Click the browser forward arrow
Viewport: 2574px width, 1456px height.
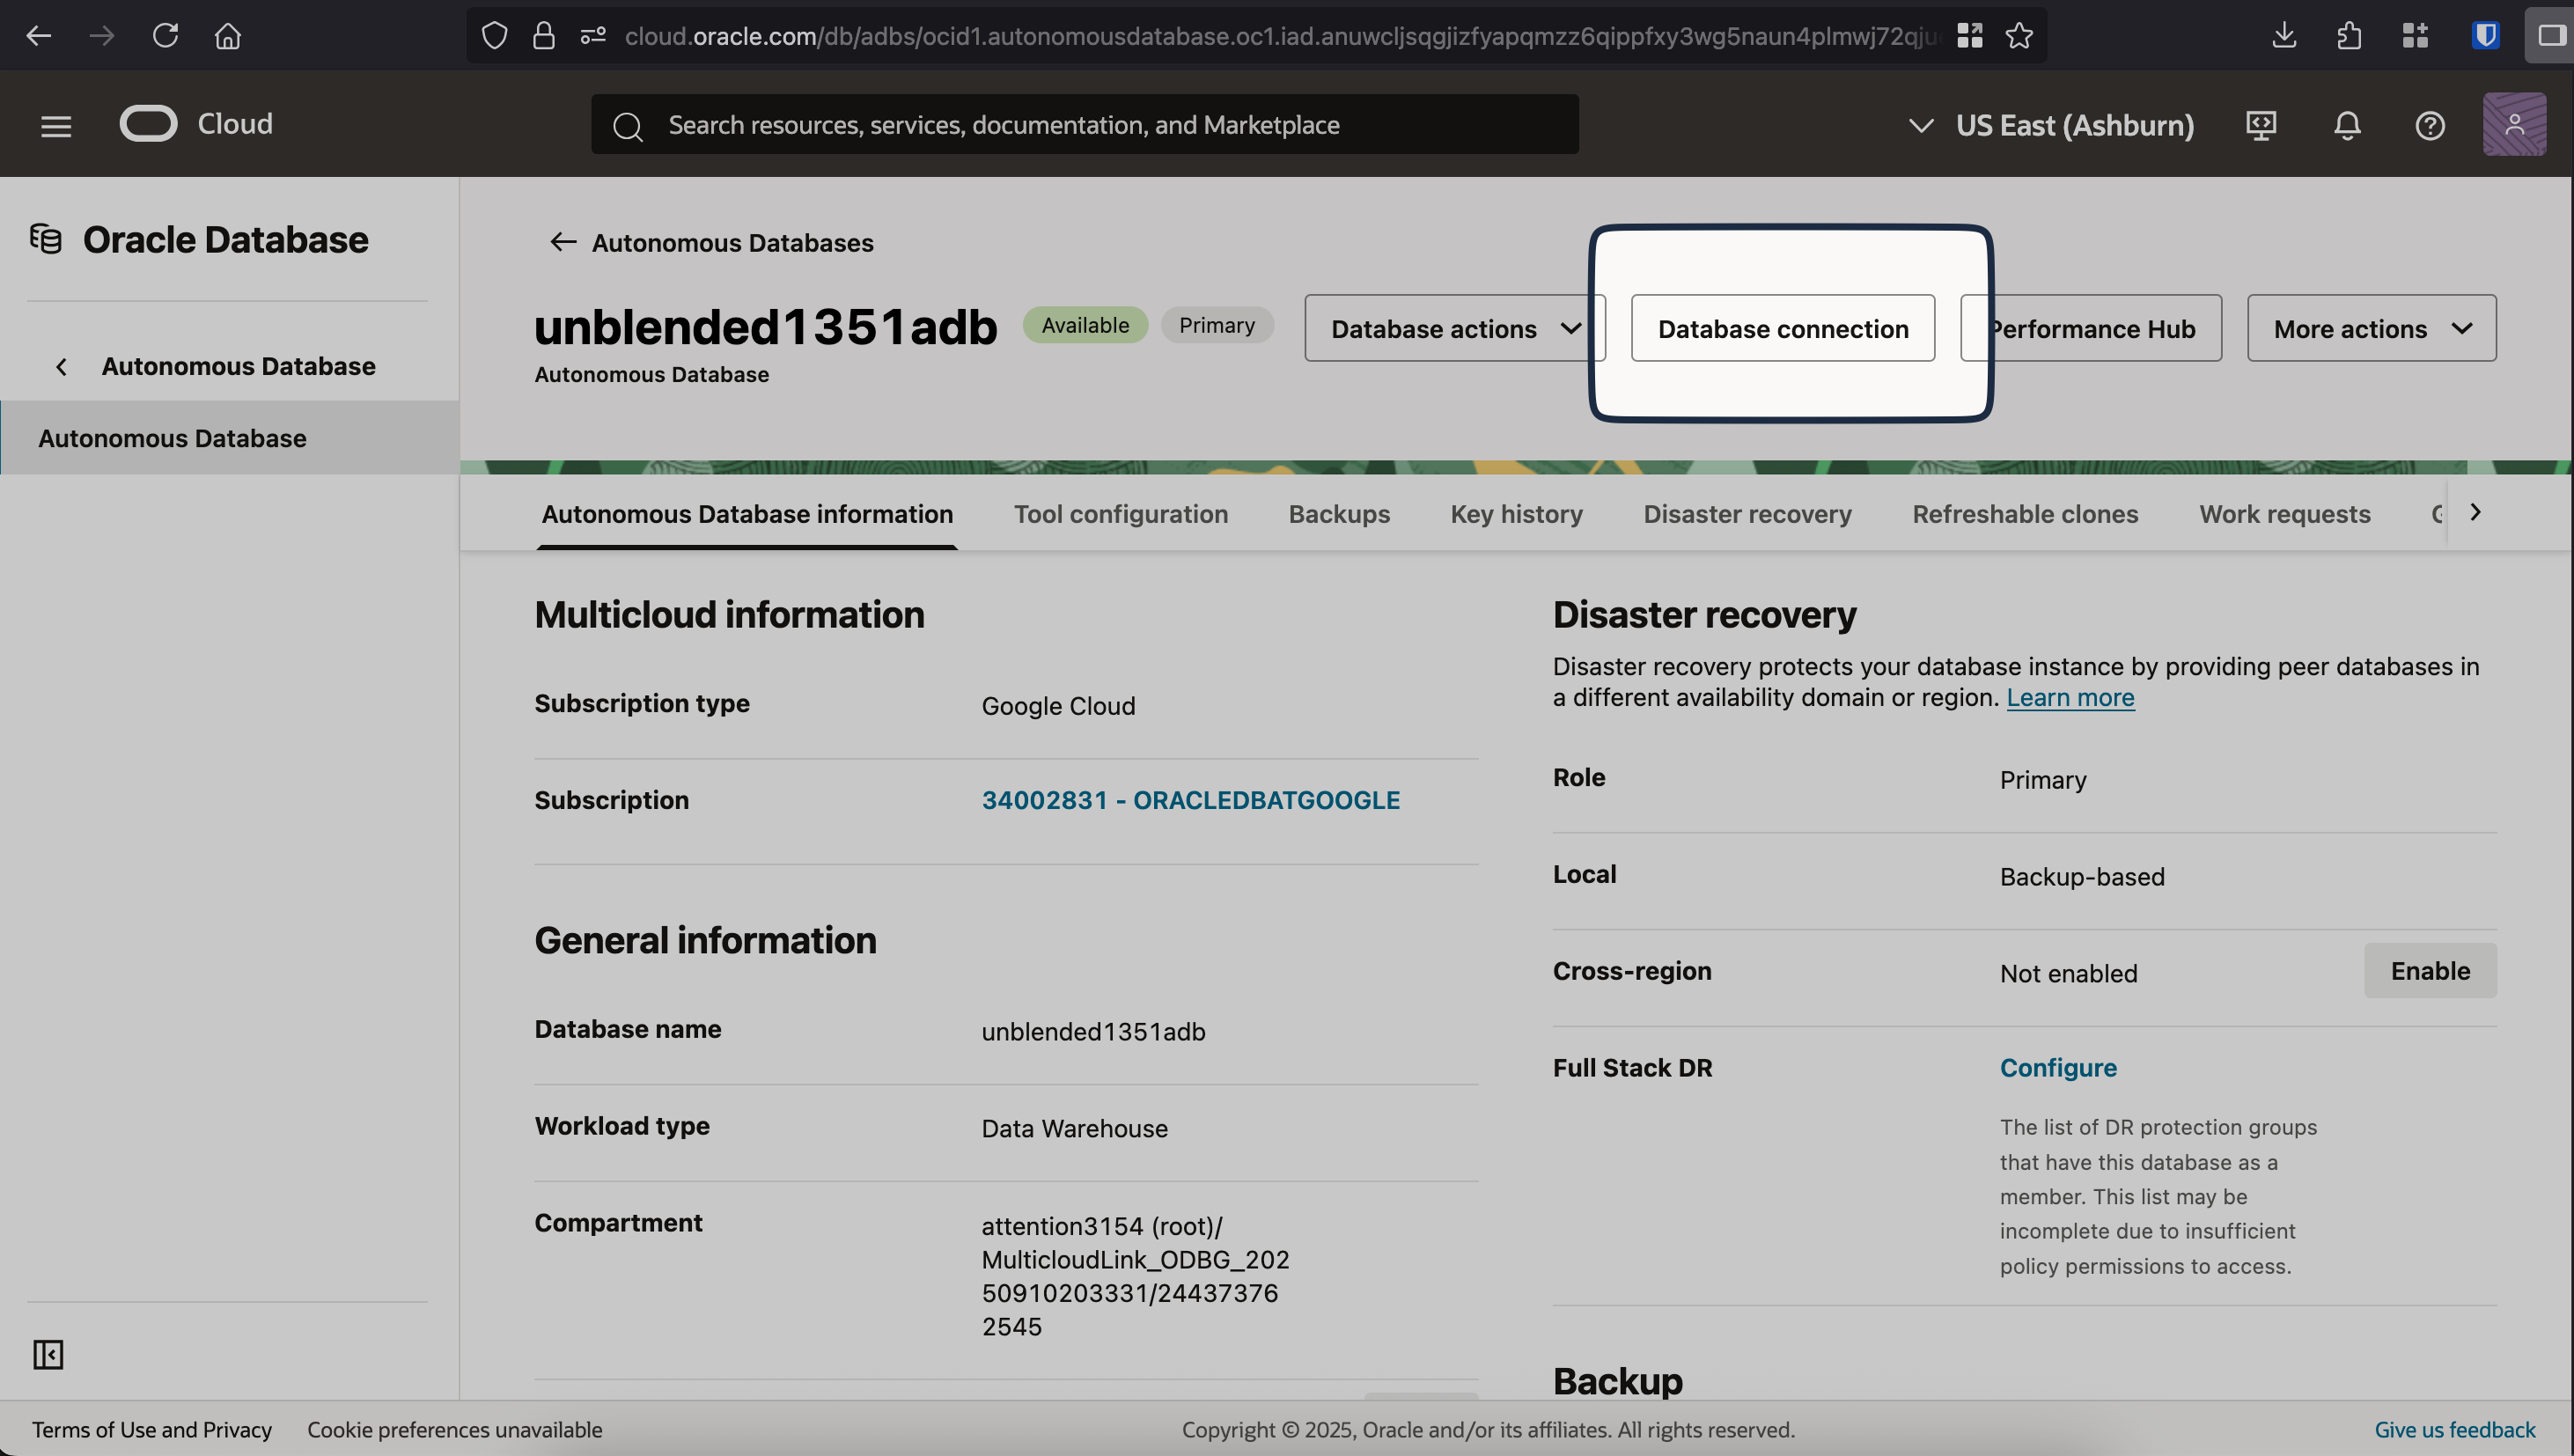101,36
